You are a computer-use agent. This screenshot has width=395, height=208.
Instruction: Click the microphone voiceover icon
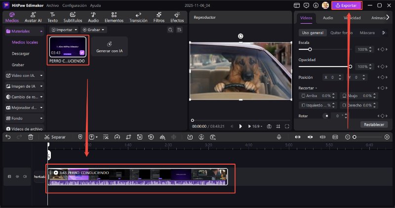pyautogui.click(x=279, y=137)
